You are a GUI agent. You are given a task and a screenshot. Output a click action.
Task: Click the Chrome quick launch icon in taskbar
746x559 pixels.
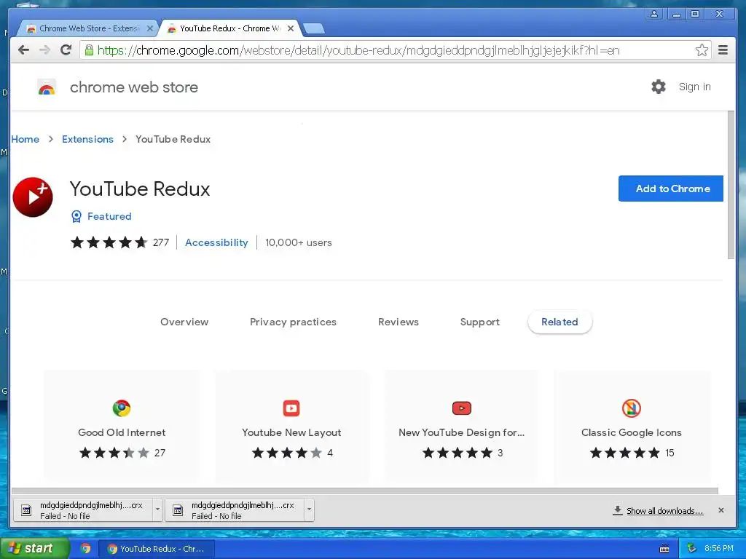coord(86,549)
